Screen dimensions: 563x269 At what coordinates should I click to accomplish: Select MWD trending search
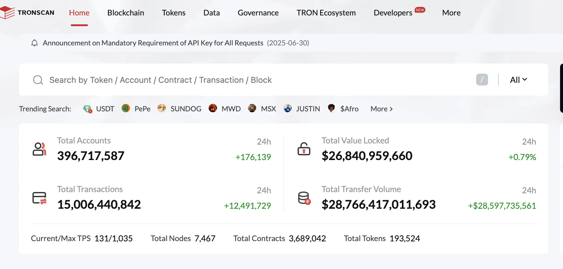tap(231, 109)
